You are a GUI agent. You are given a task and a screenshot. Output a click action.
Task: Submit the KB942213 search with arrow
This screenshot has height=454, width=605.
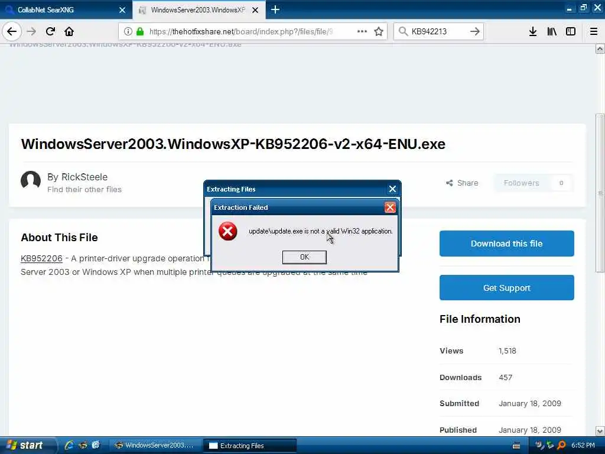474,31
